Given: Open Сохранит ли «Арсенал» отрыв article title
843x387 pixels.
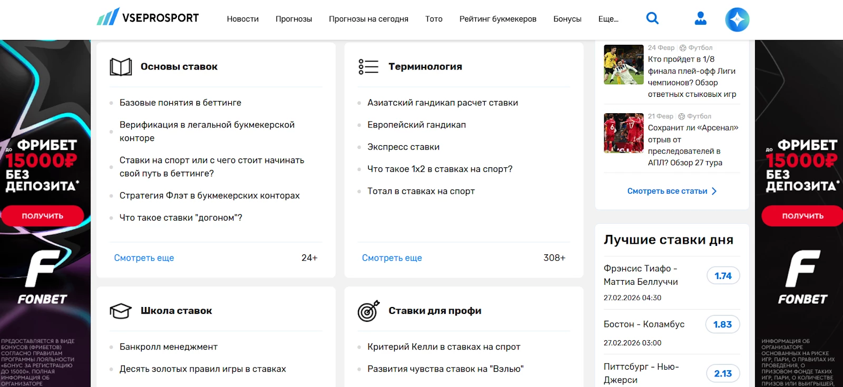Looking at the screenshot, I should 693,145.
